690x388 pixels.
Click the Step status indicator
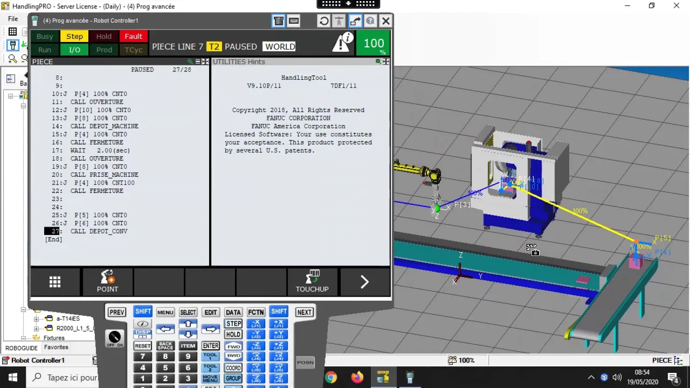coord(74,36)
